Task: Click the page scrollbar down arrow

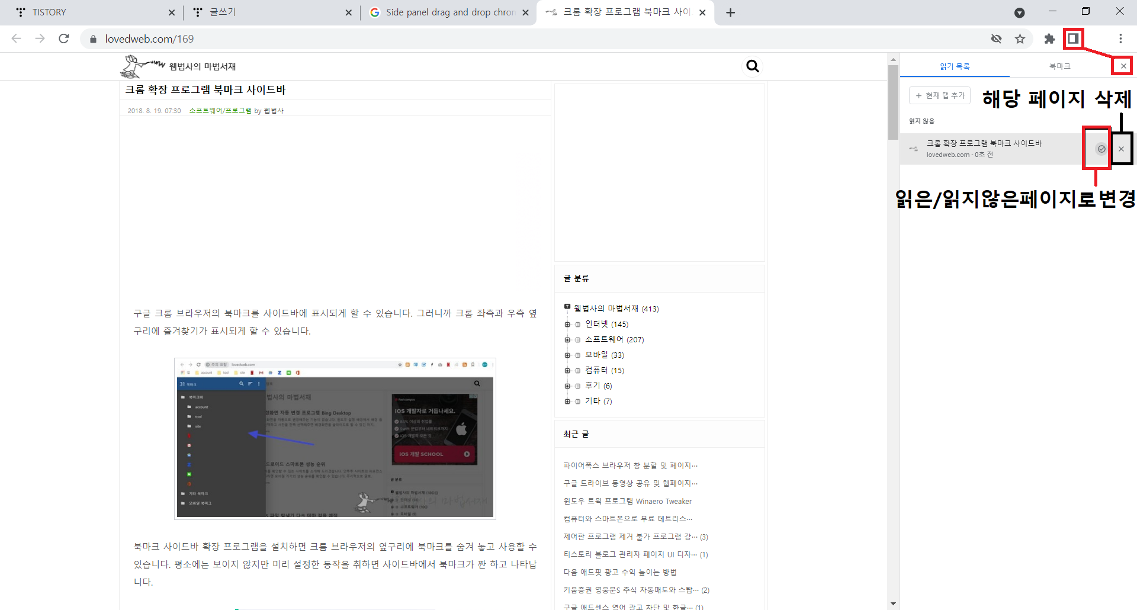Action: tap(893, 603)
